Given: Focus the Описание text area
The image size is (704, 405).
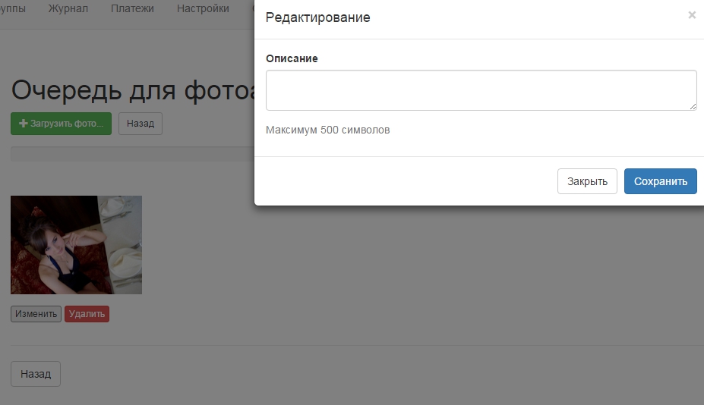Looking at the screenshot, I should [x=480, y=90].
